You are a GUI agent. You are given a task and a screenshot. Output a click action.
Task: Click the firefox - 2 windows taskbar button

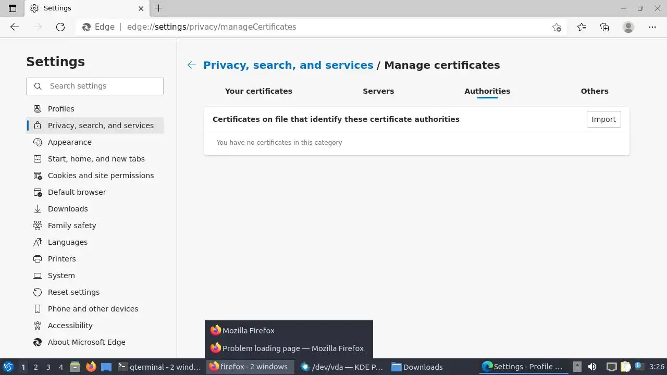click(x=251, y=367)
